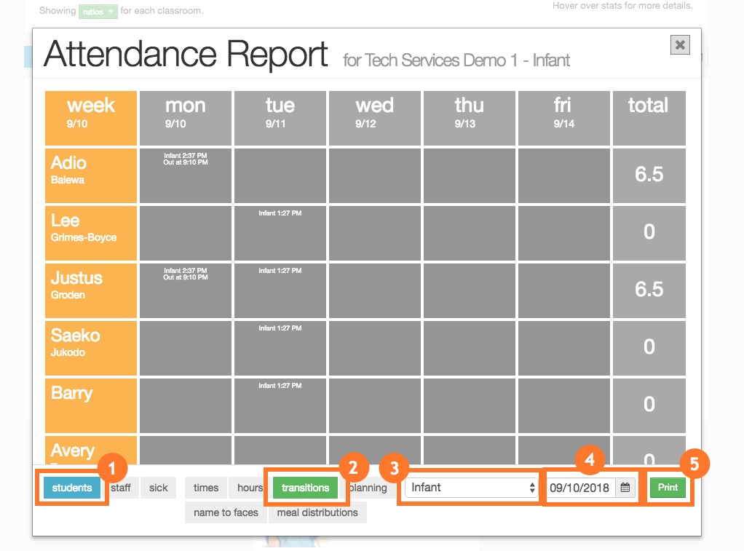Show meal distributions report
This screenshot has width=744, height=551.
317,512
